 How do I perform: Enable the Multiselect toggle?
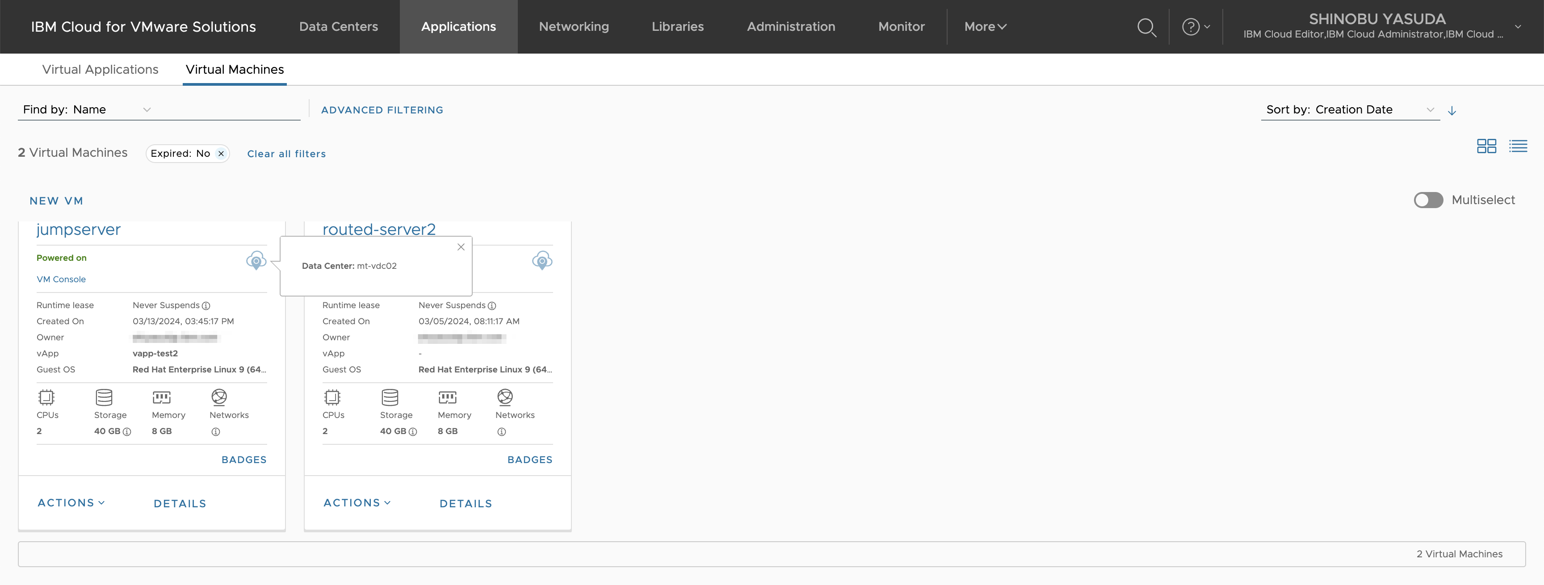[x=1428, y=200]
